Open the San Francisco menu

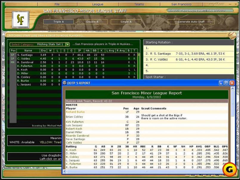(x=181, y=4)
